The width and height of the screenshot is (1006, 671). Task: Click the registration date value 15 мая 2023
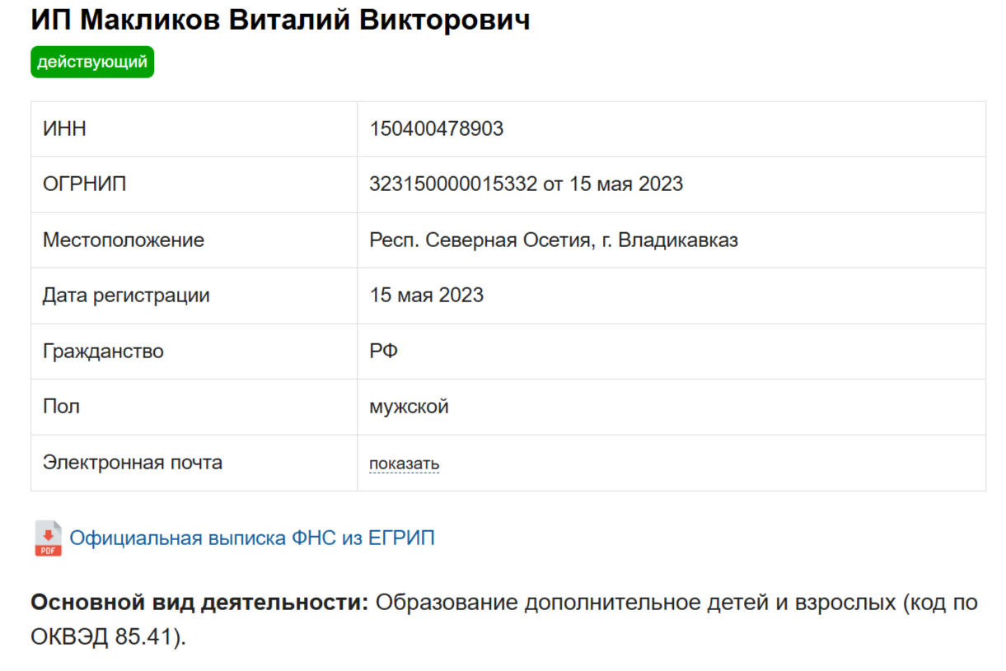tap(426, 296)
